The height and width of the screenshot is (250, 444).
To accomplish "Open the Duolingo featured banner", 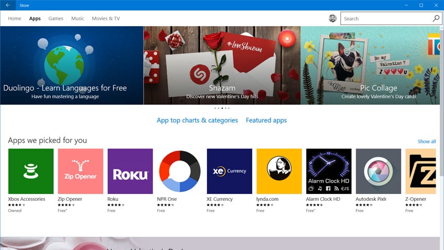I will [72, 65].
